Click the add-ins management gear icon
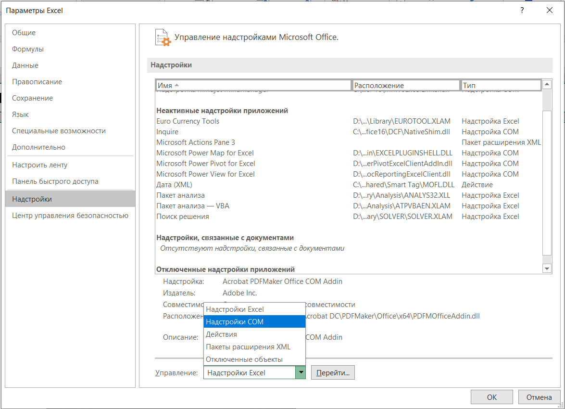 click(163, 38)
